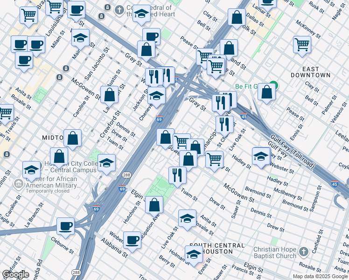Select the coffee cup near Cleburne St
This screenshot has width=349, height=280.
tap(66, 226)
